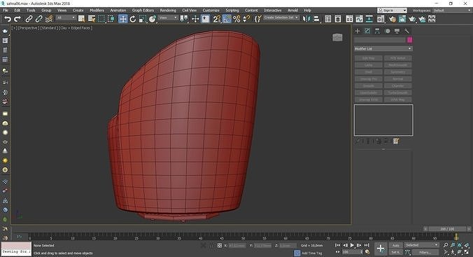473x257 pixels.
Task: Click the Undo arrow in toolbar
Action: pos(8,19)
